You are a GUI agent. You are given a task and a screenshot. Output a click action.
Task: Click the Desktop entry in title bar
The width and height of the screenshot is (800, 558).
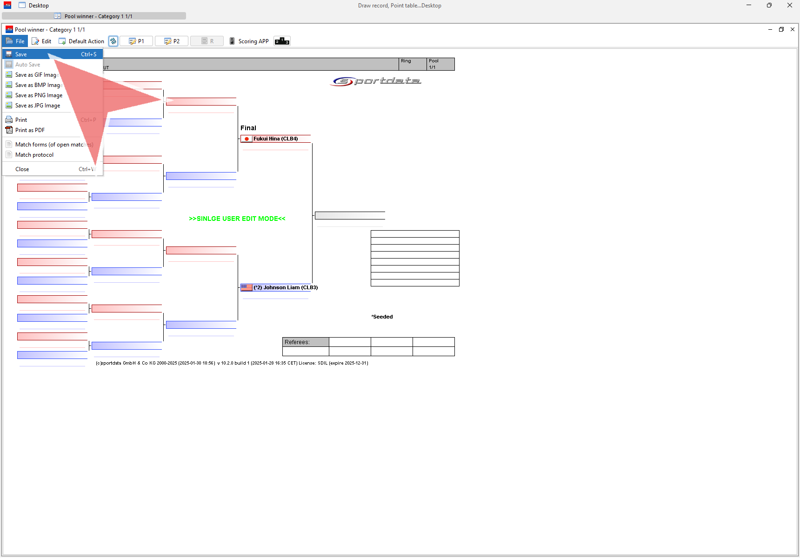point(33,6)
